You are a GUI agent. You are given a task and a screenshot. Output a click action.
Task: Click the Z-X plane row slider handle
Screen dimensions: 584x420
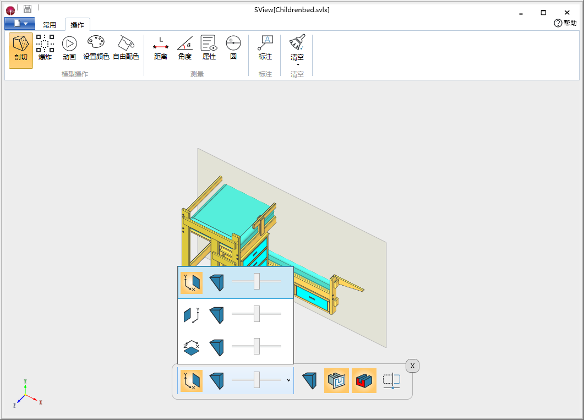pos(256,346)
